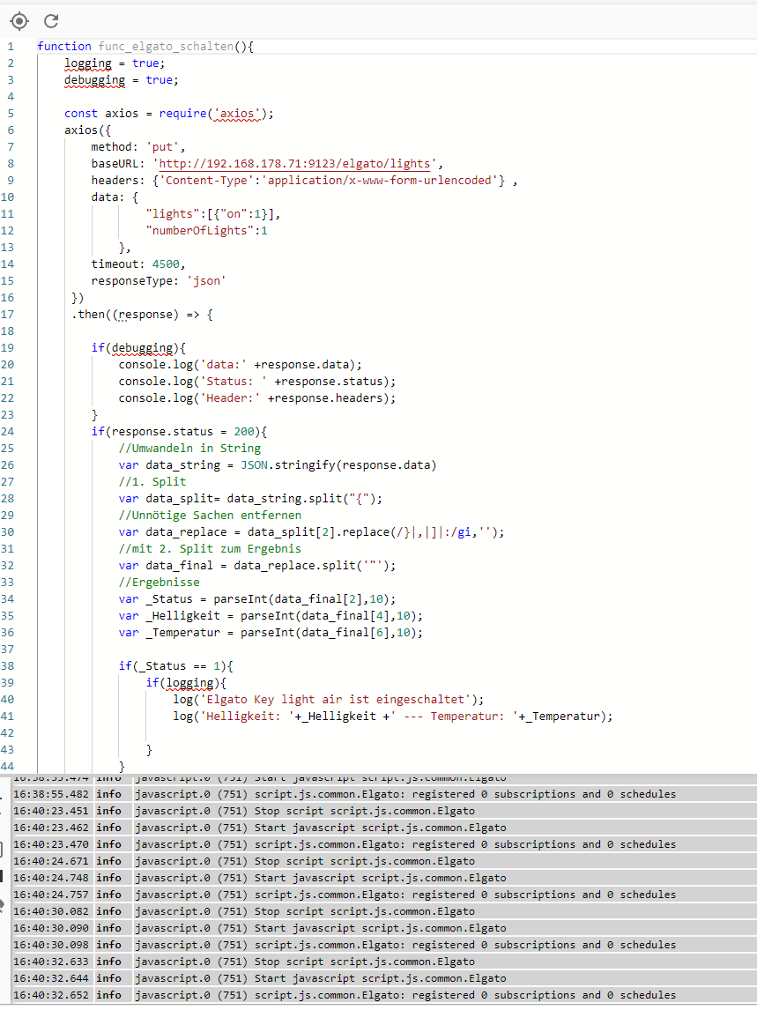The height and width of the screenshot is (1010, 757).
Task: Select the Start javascript log entry at 16:40:23.462
Action: click(x=384, y=828)
